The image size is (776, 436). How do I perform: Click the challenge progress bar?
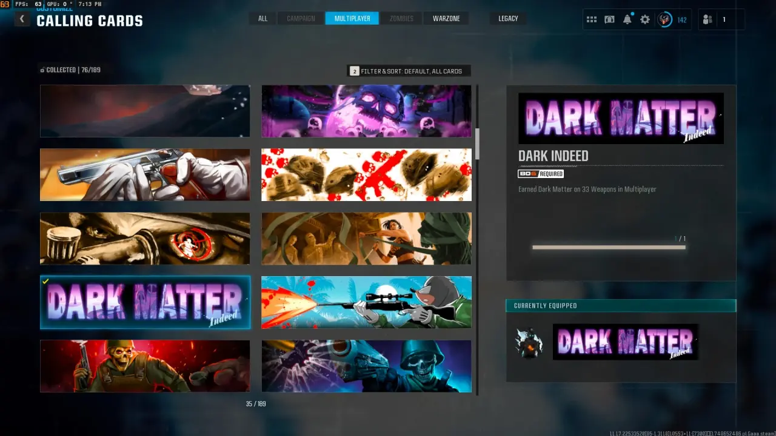[609, 247]
